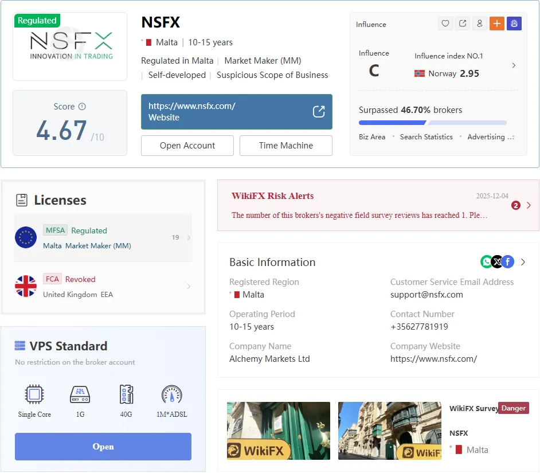The height and width of the screenshot is (473, 540).
Task: Click the Danger survey badge
Action: click(x=513, y=408)
